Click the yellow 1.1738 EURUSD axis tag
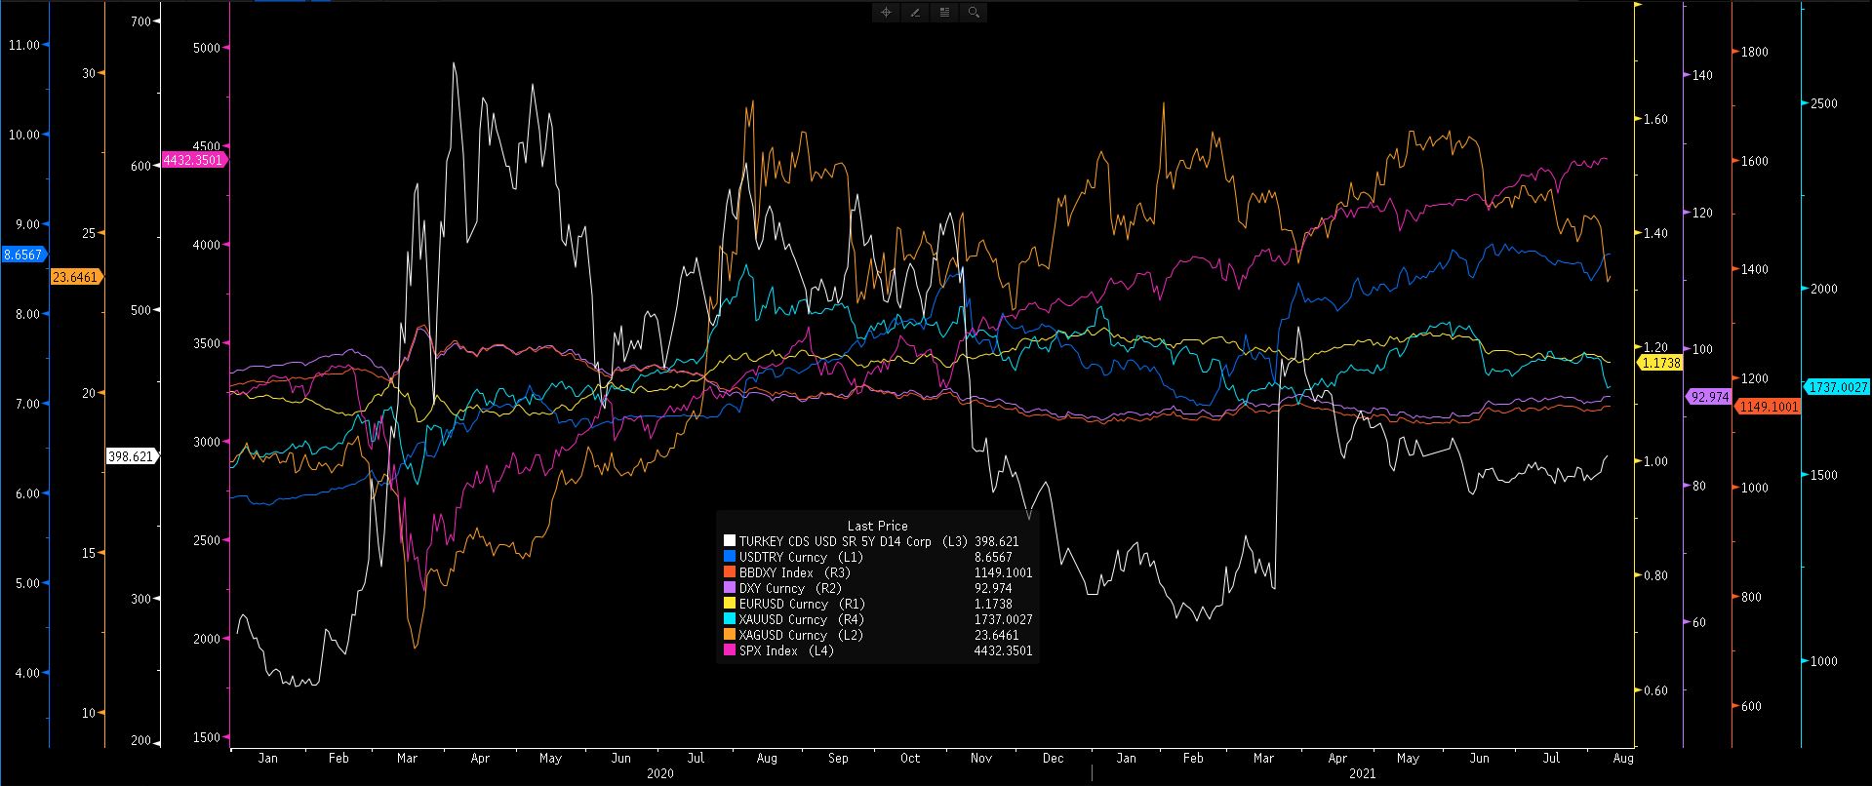 [1661, 363]
